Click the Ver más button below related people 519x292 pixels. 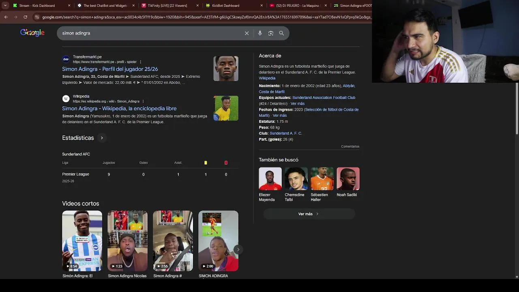[309, 214]
